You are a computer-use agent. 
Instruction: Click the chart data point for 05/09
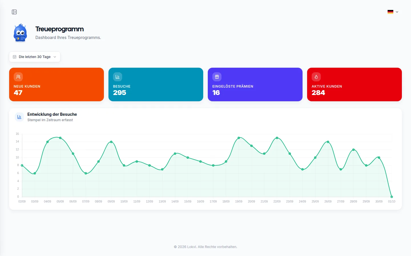point(60,138)
